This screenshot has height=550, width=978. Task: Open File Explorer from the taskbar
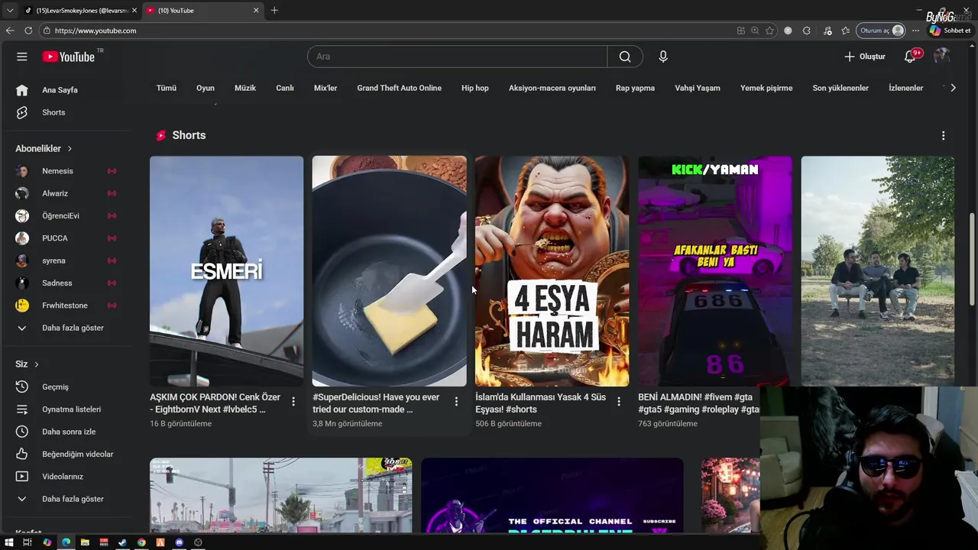[x=85, y=542]
